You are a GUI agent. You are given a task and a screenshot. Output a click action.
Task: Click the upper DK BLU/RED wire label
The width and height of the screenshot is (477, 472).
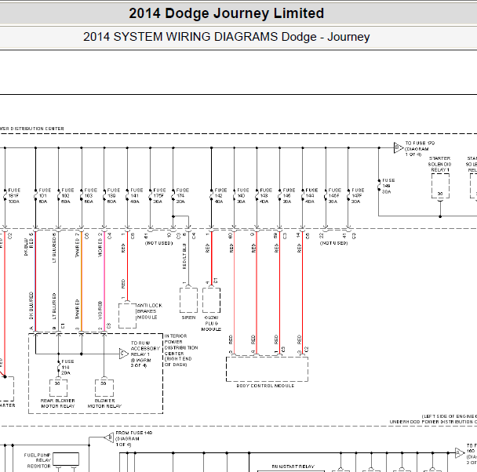coord(28,245)
